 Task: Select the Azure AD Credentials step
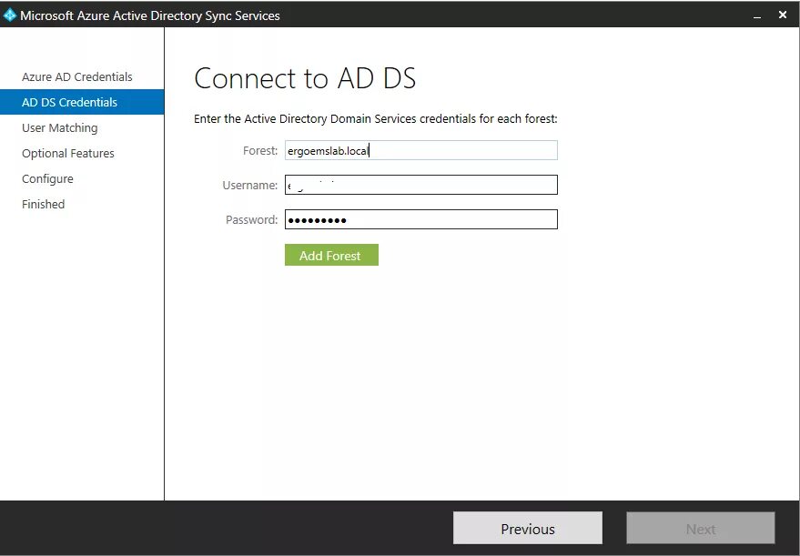coord(76,76)
